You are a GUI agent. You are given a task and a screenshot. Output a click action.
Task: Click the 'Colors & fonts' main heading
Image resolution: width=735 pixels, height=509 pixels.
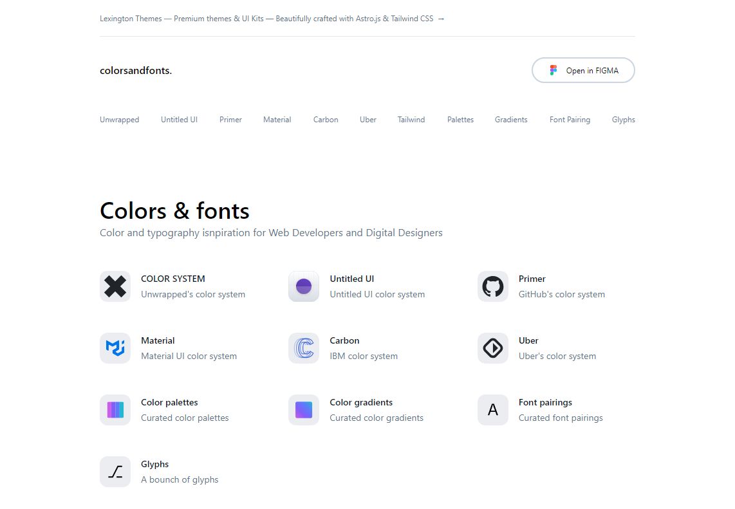[x=174, y=211]
